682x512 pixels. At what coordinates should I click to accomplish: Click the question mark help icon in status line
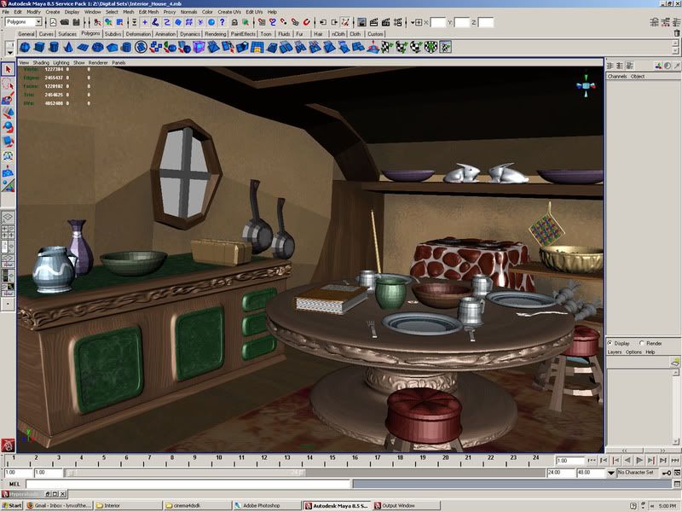pos(223,22)
